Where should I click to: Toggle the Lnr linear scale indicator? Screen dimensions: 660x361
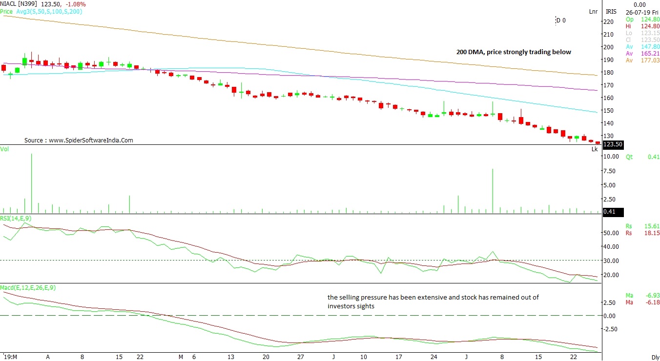pos(593,11)
